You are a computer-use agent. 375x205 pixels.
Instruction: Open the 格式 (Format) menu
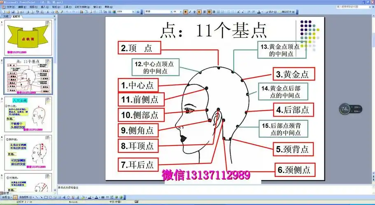tap(56, 7)
